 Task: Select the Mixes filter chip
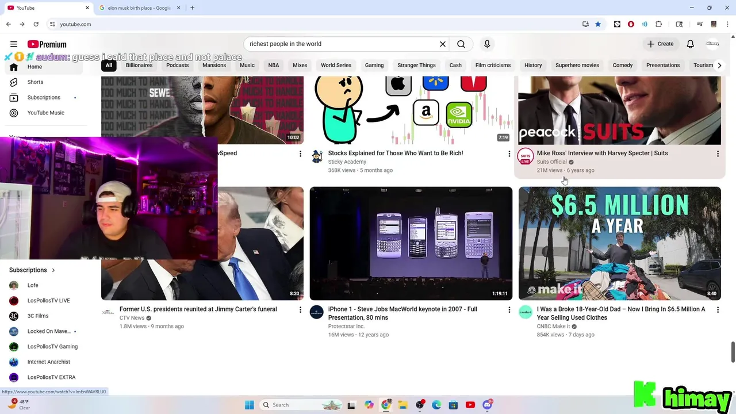pyautogui.click(x=300, y=65)
